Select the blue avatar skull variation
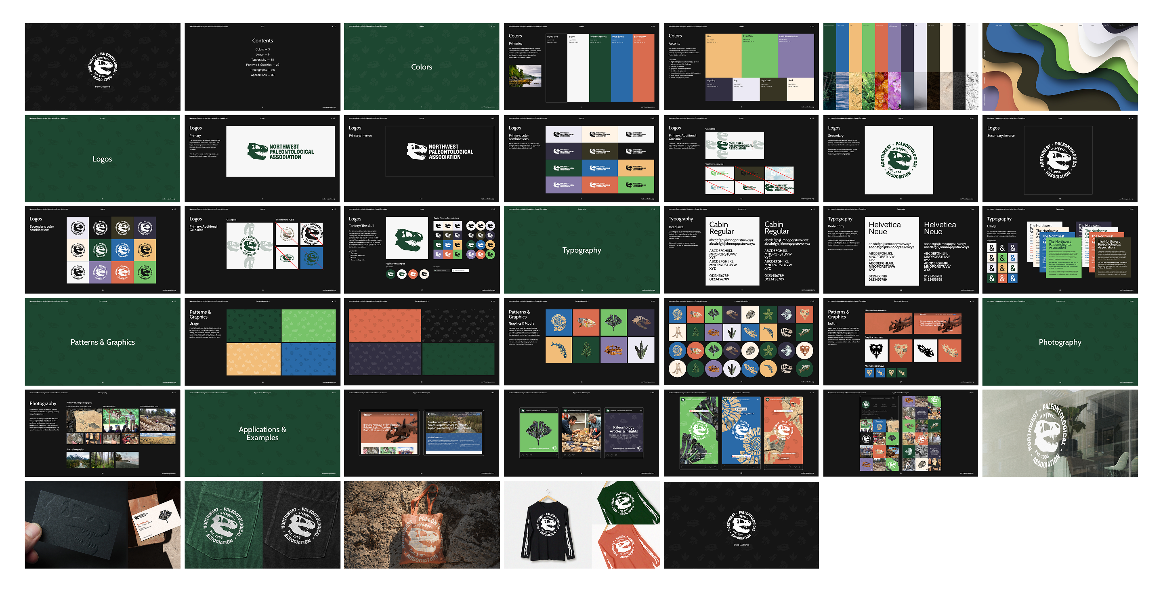This screenshot has width=1163, height=592. [x=481, y=245]
